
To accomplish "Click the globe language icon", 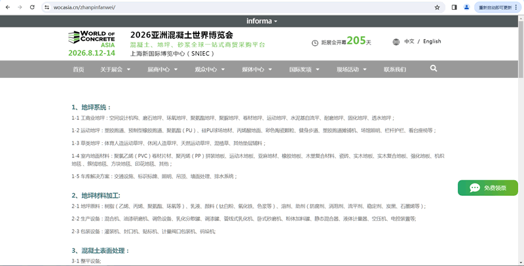I will tap(396, 42).
